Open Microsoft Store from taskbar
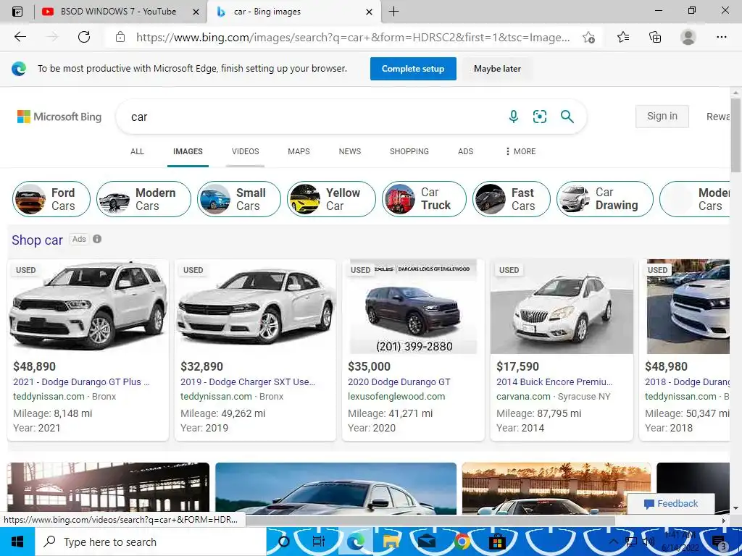 click(x=497, y=542)
